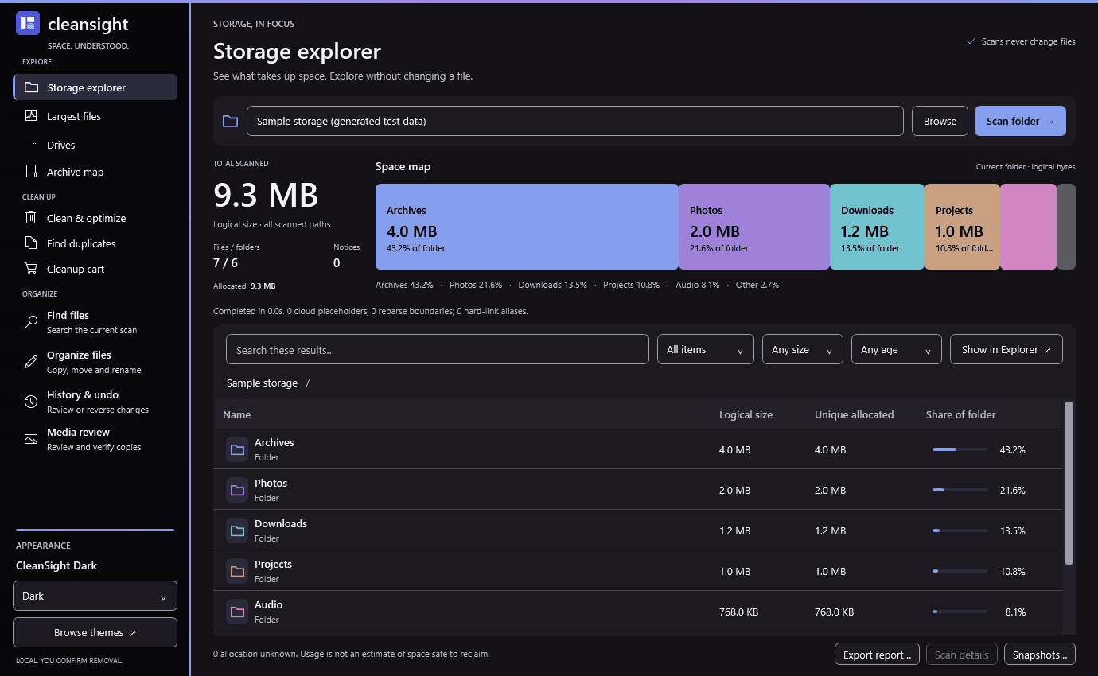
Task: Click the Photos row folder icon
Action: [x=237, y=490]
